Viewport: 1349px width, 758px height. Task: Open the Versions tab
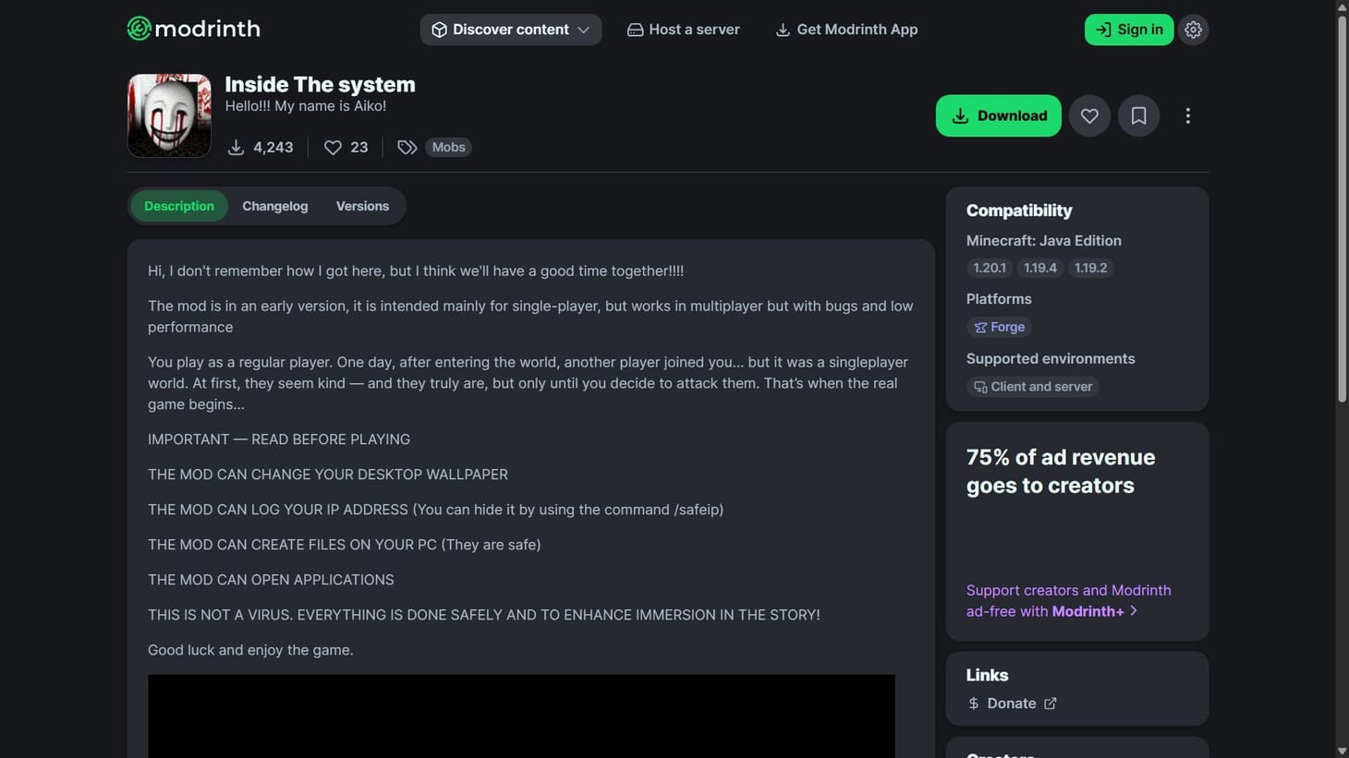[362, 206]
